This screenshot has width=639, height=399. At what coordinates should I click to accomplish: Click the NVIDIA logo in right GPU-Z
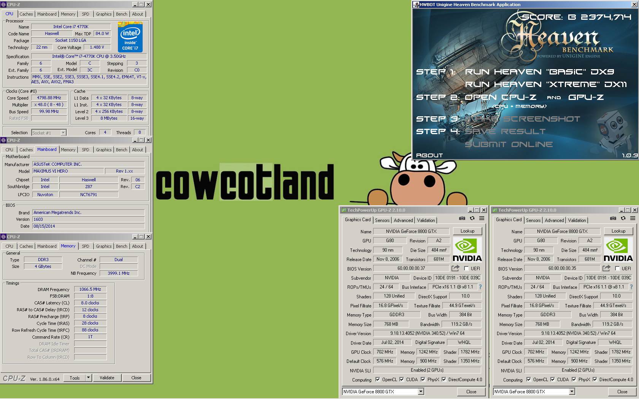point(618,250)
